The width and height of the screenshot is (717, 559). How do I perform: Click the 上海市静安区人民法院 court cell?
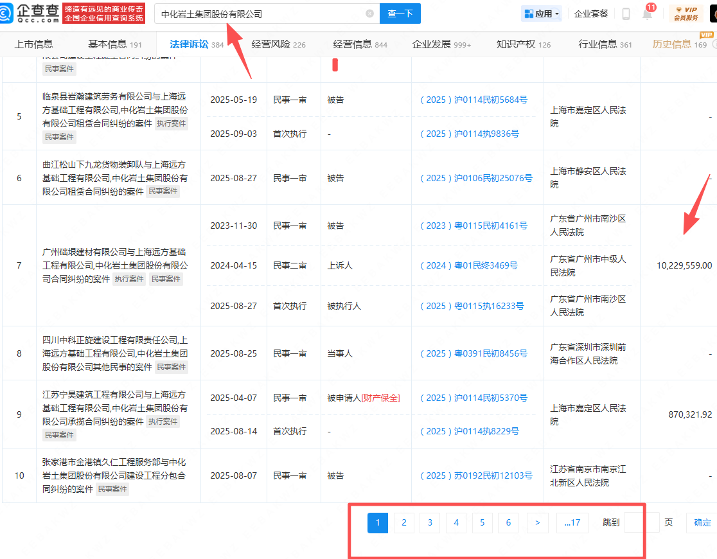coord(588,177)
